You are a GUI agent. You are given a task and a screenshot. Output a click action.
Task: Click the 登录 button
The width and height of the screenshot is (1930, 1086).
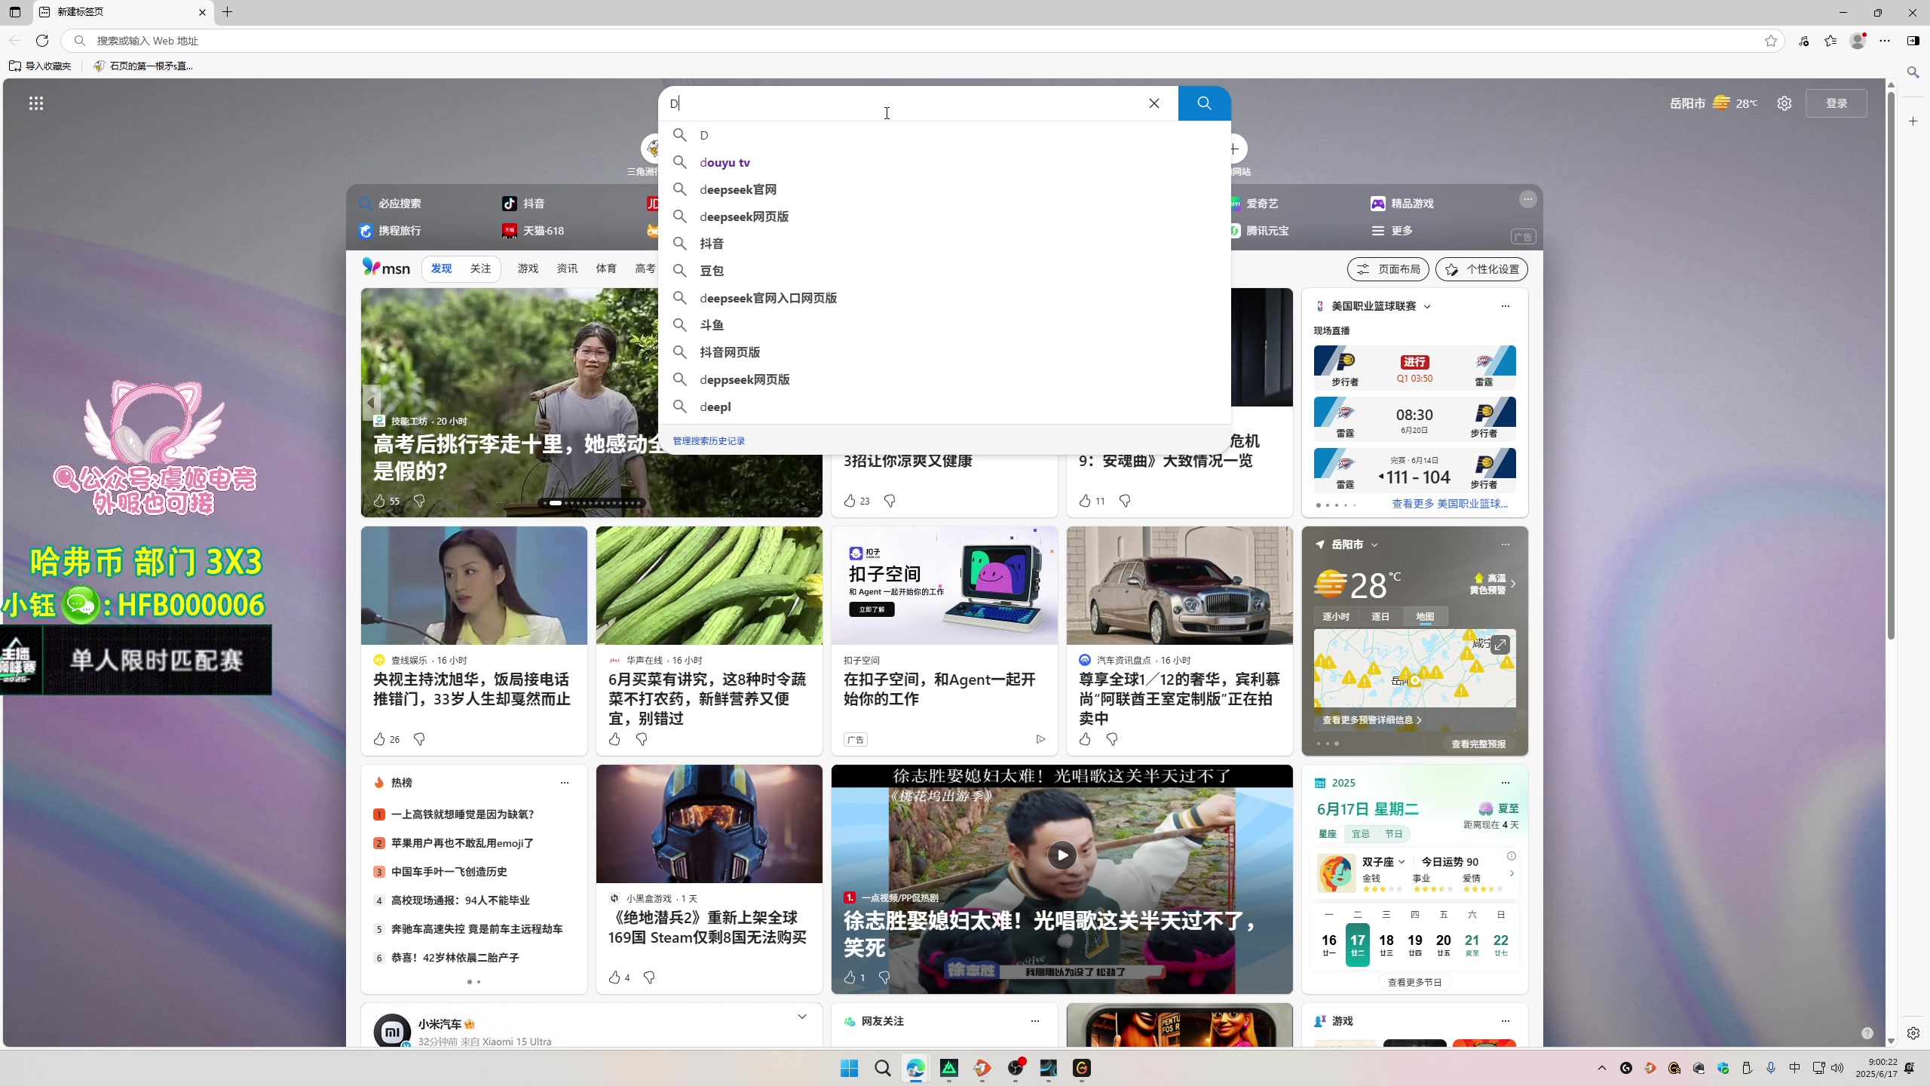tap(1837, 103)
